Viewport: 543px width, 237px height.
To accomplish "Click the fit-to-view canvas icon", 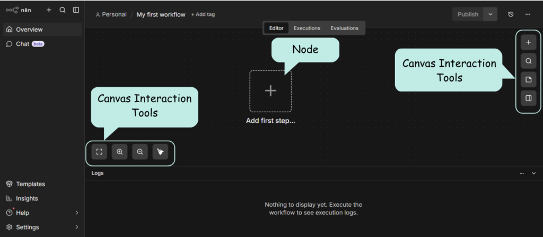I will click(x=99, y=152).
